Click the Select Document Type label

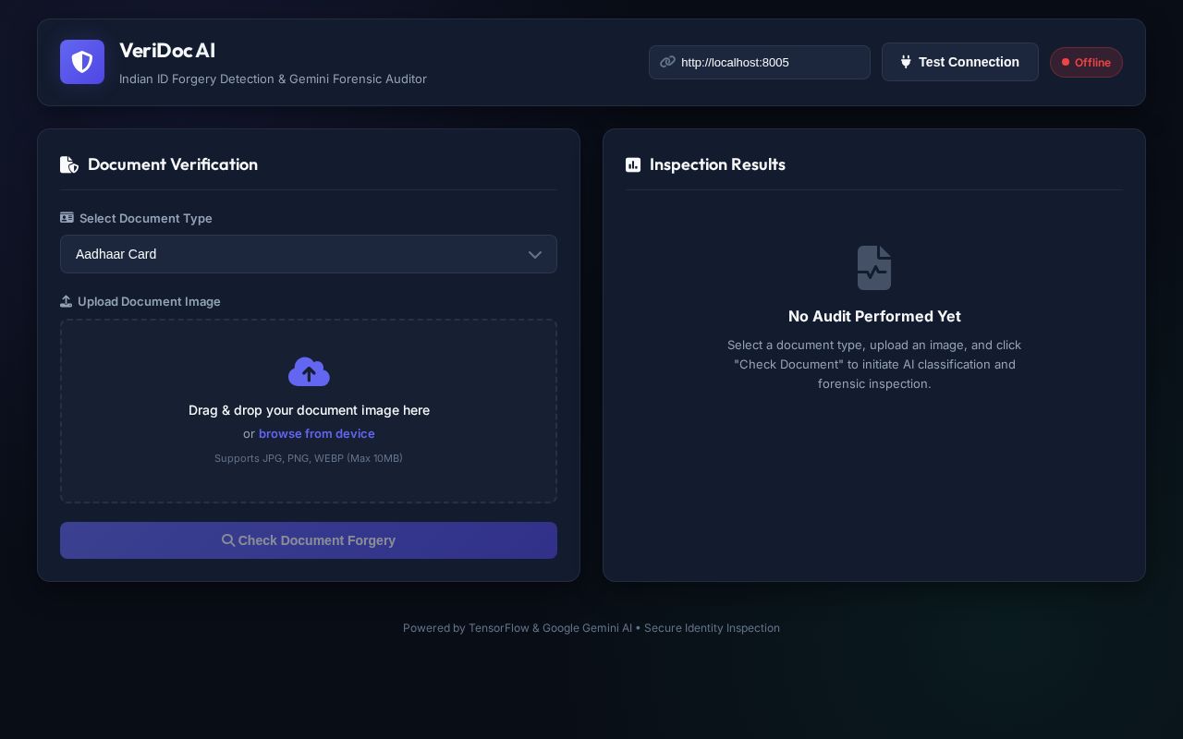146,218
